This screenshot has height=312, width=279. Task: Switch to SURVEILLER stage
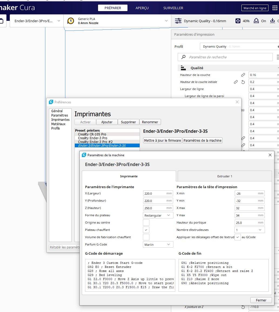click(x=173, y=8)
